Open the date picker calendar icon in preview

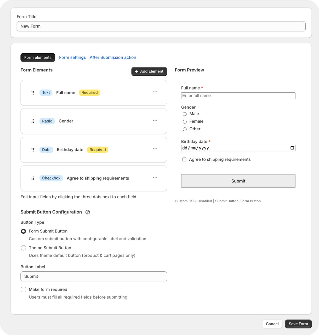(x=292, y=148)
